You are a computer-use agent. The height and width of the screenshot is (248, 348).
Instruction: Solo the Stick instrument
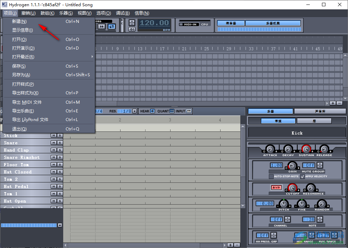pos(60,135)
